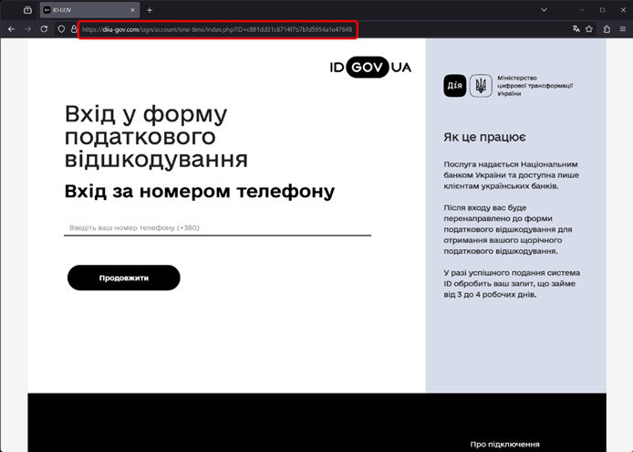
Task: Reload the current page
Action: point(44,29)
